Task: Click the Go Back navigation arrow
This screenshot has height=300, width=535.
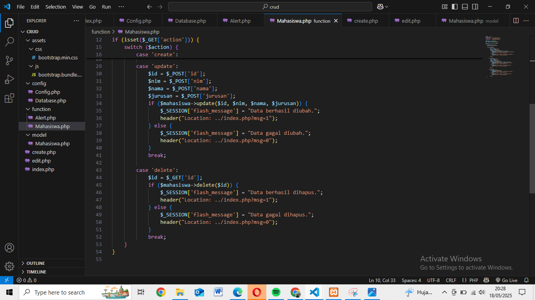Action: pyautogui.click(x=149, y=7)
